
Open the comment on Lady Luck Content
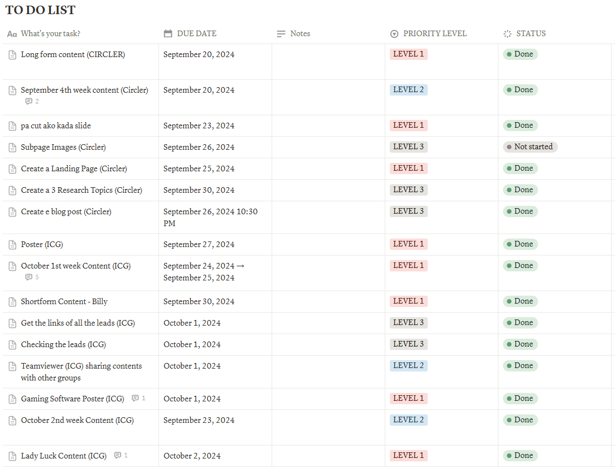click(121, 456)
